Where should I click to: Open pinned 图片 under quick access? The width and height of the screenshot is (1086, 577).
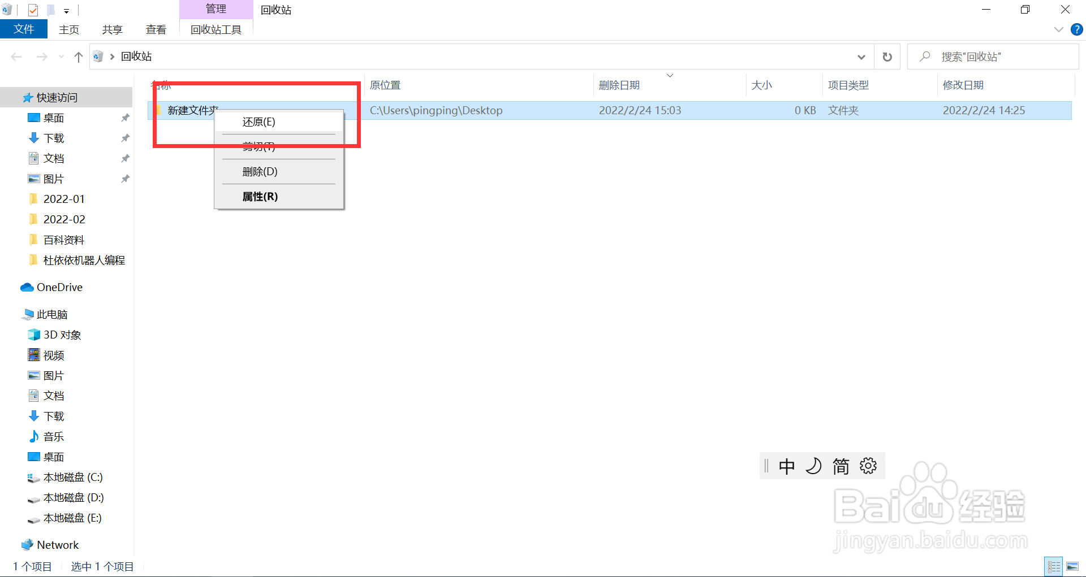(54, 179)
